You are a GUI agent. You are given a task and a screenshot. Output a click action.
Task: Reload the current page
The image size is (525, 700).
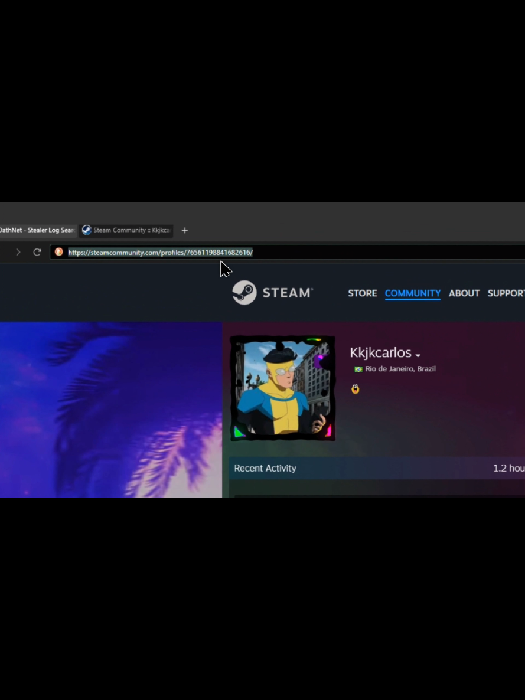coord(37,252)
